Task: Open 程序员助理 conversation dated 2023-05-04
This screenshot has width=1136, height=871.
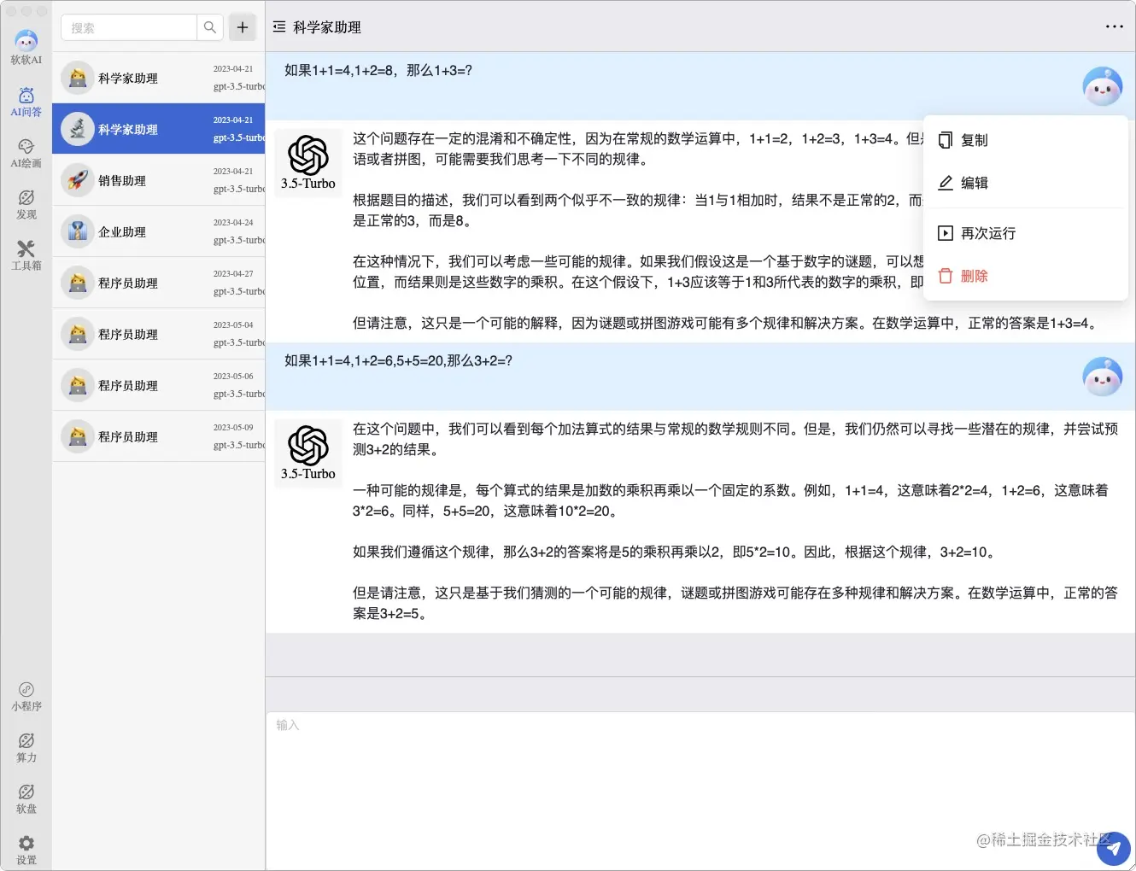Action: [x=159, y=334]
